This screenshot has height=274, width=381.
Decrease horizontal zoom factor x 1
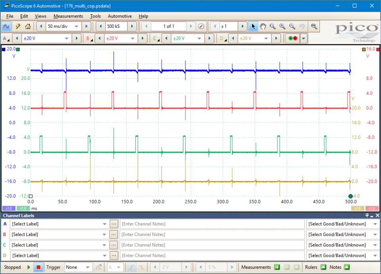click(215, 26)
